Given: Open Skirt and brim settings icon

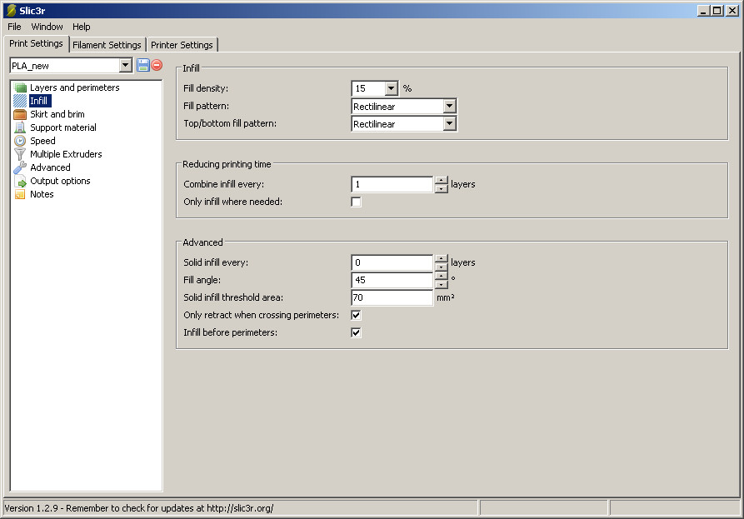Looking at the screenshot, I should pos(20,114).
